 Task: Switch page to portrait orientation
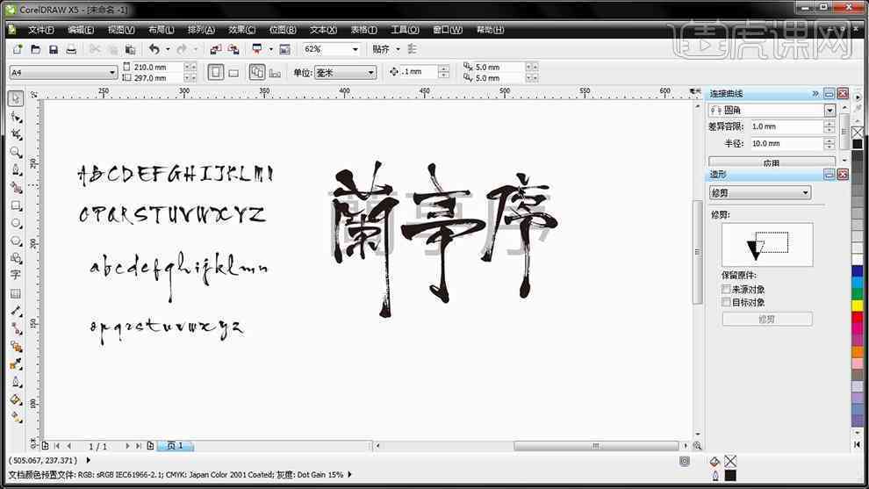(x=216, y=72)
